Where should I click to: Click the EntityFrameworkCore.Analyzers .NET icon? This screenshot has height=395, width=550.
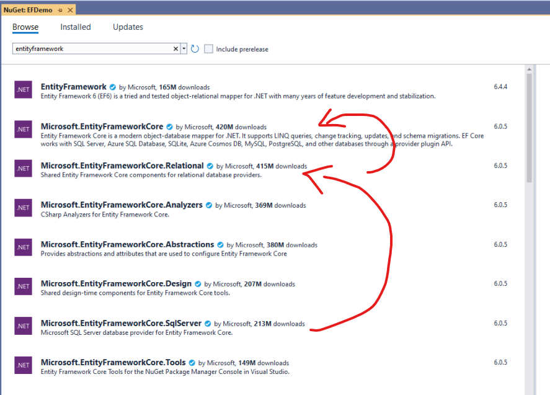(23, 208)
